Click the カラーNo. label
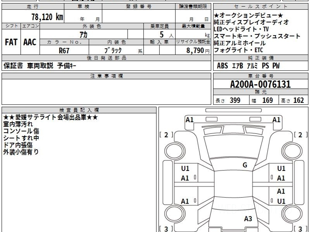The width and height of the screenshot is (310, 232). pyautogui.click(x=64, y=42)
